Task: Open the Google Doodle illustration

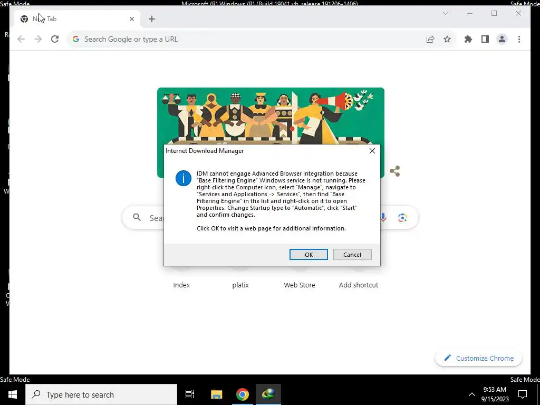Action: coord(271,117)
